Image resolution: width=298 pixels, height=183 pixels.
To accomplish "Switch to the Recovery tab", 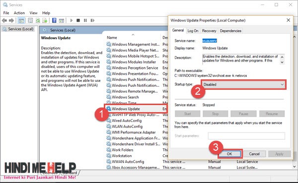I will [209, 31].
